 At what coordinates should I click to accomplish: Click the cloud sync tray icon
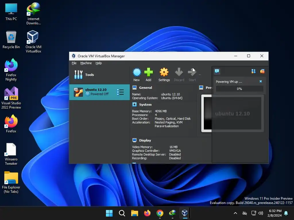point(245,213)
